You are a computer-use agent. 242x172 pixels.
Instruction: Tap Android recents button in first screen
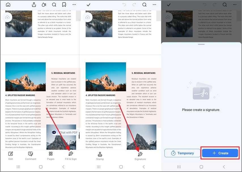pyautogui.click(x=18, y=167)
